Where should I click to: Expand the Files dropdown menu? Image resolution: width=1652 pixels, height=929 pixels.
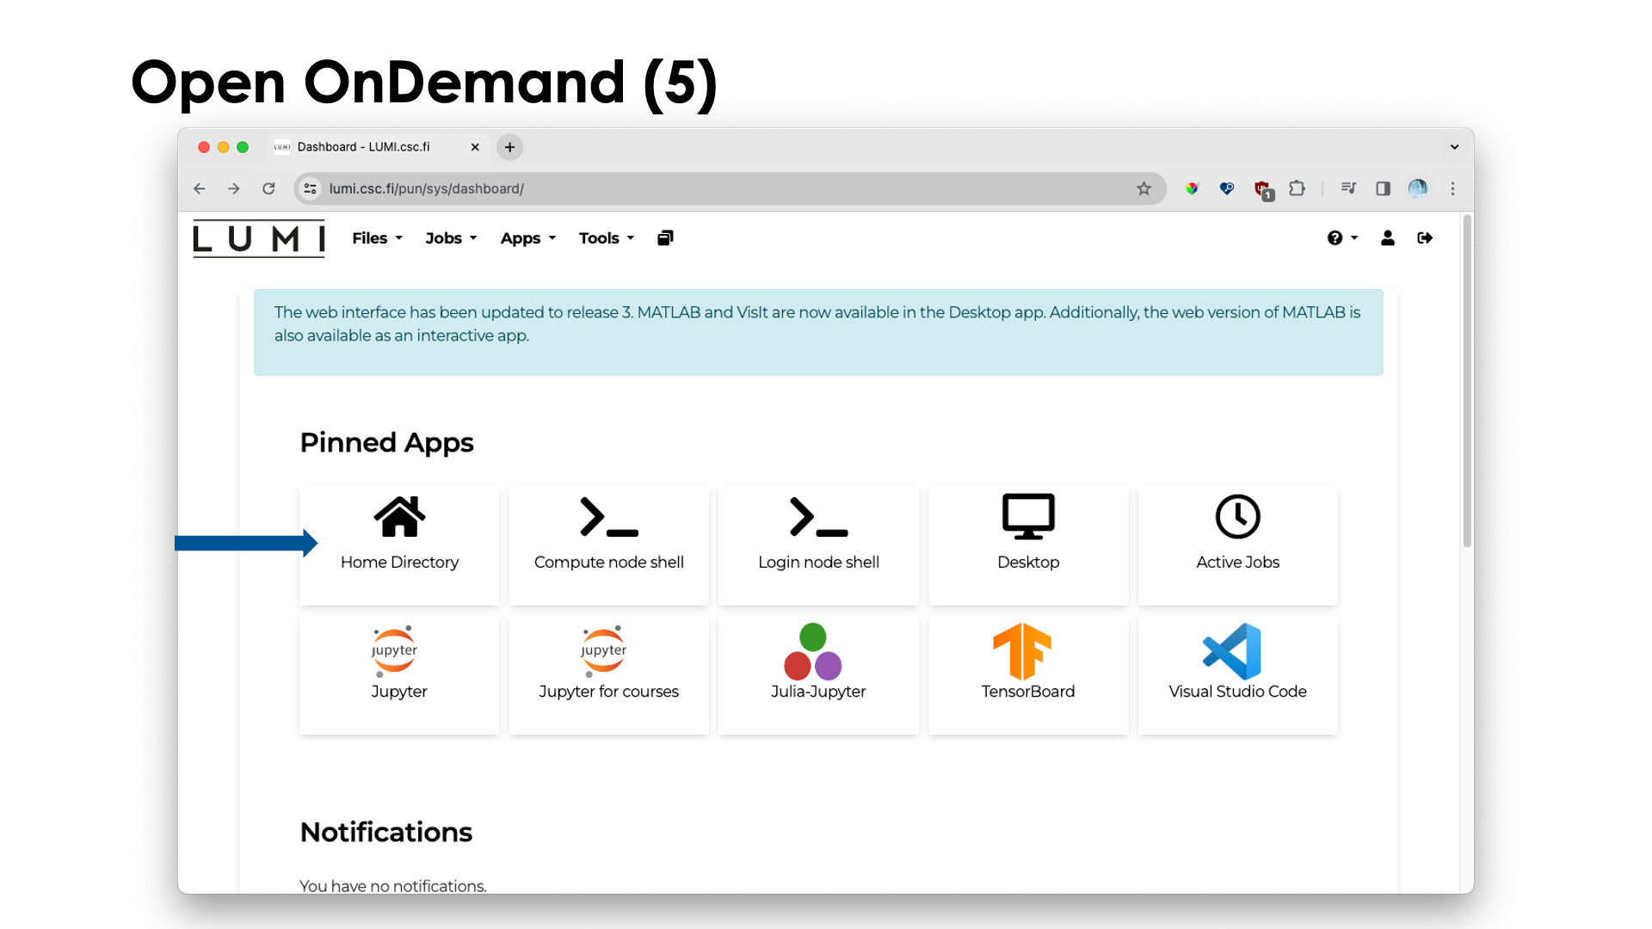(x=377, y=238)
